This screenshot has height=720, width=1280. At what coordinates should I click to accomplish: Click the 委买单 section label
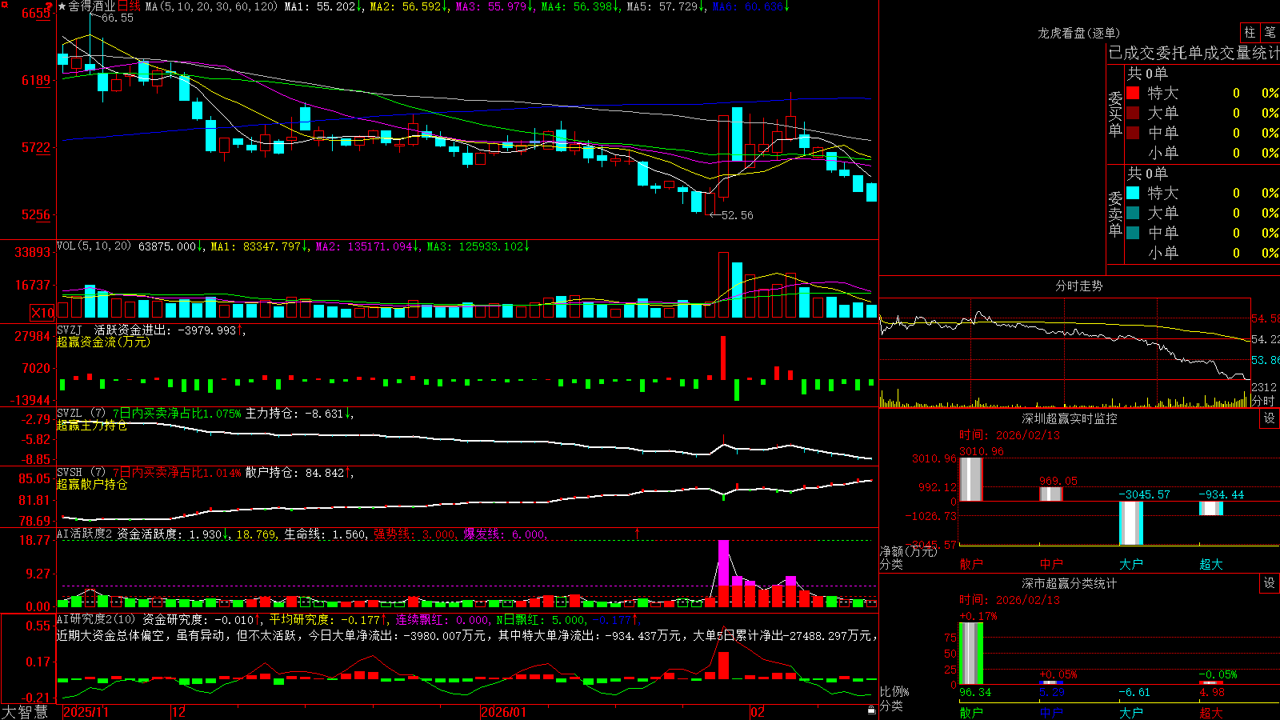(1115, 114)
